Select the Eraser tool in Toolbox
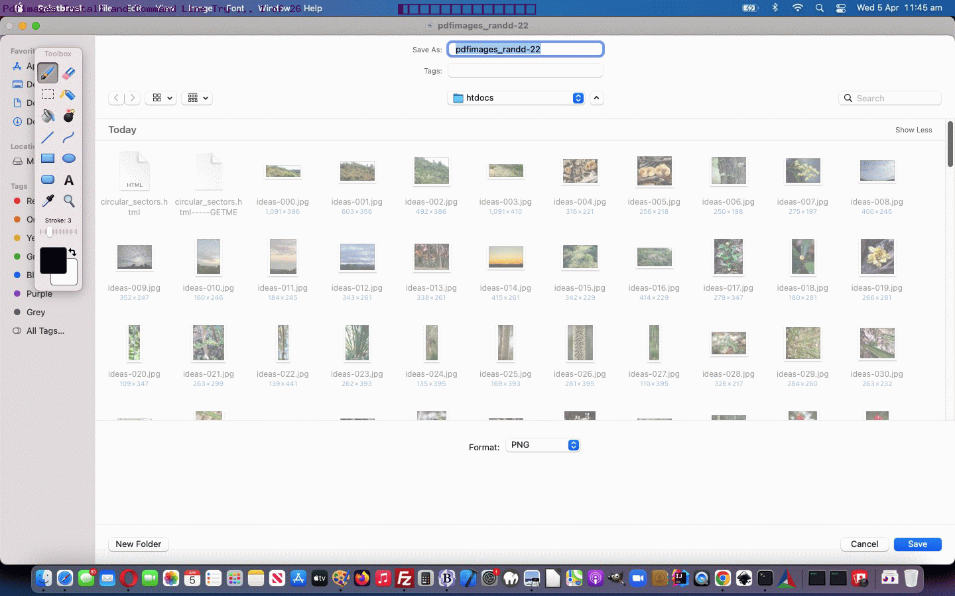 click(69, 73)
